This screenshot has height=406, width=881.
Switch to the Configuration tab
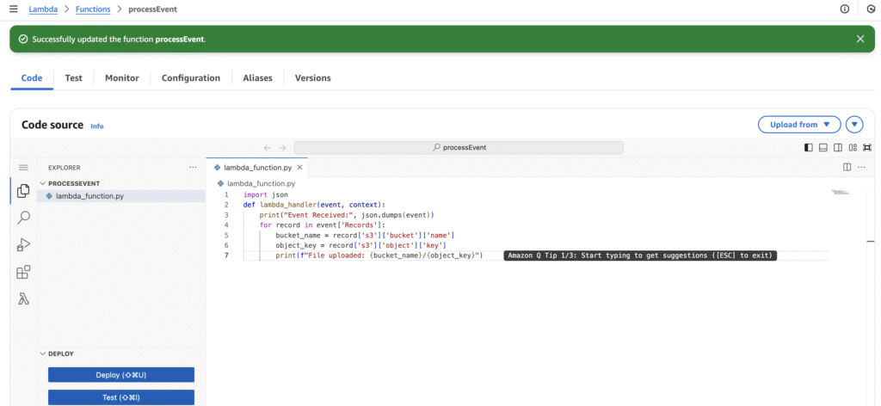[x=191, y=78]
